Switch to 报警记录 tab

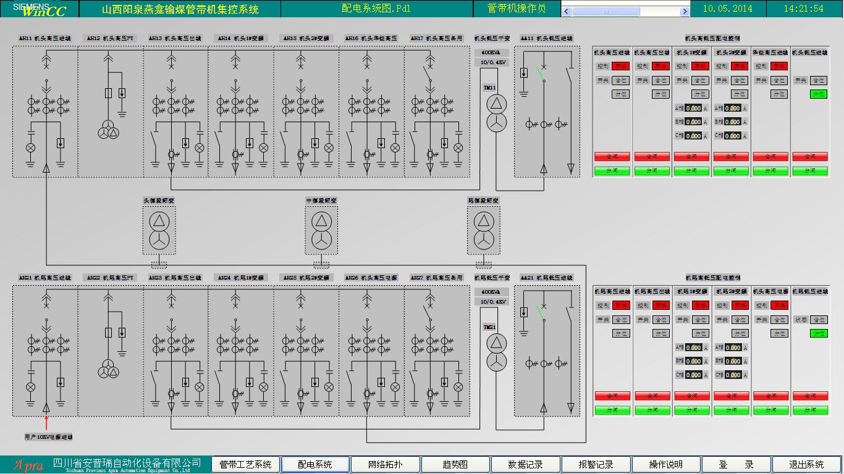click(596, 465)
